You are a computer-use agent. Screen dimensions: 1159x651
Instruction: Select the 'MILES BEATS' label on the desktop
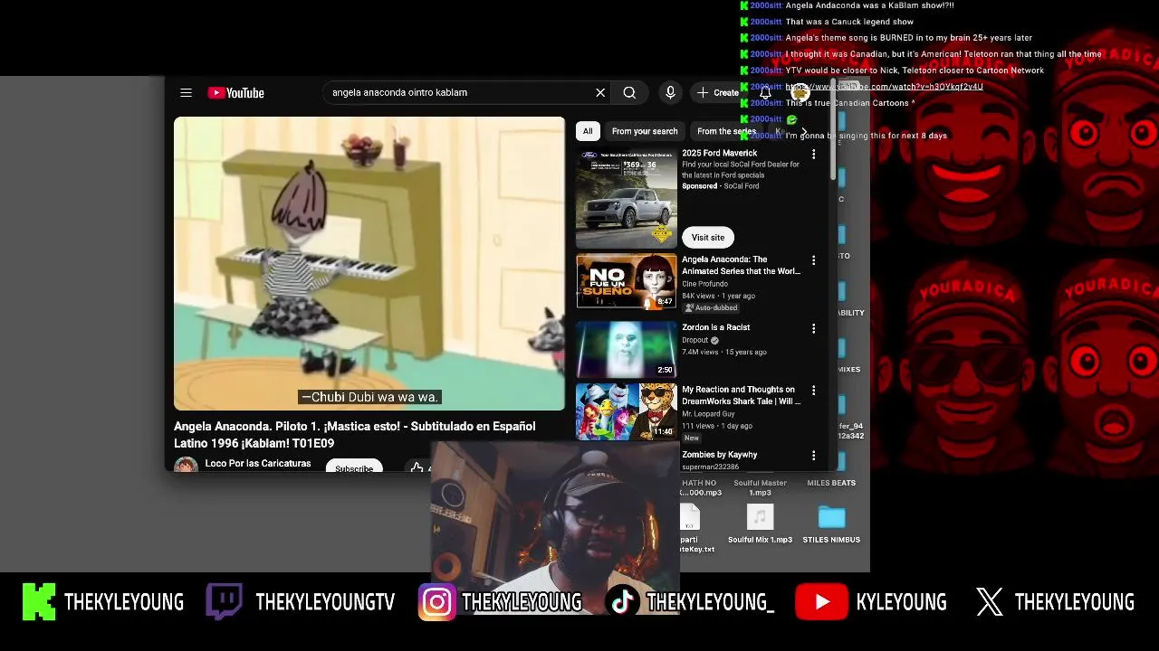tap(831, 483)
